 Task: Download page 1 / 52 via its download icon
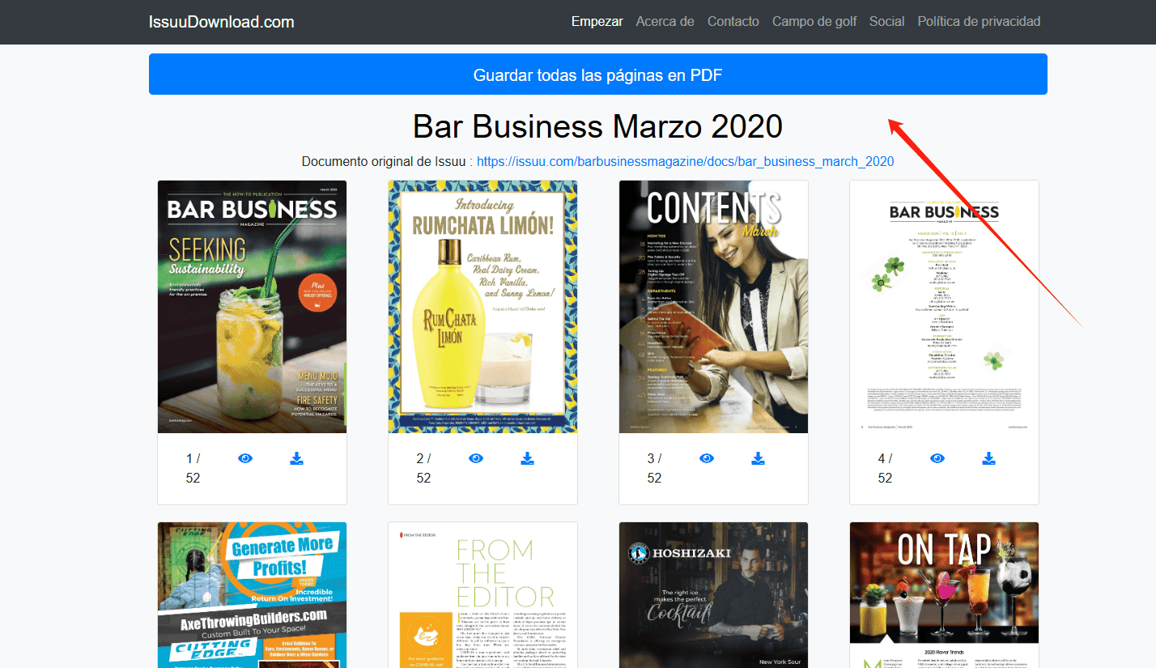297,458
